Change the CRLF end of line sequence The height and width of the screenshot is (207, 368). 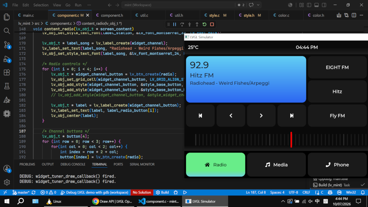click(306, 192)
